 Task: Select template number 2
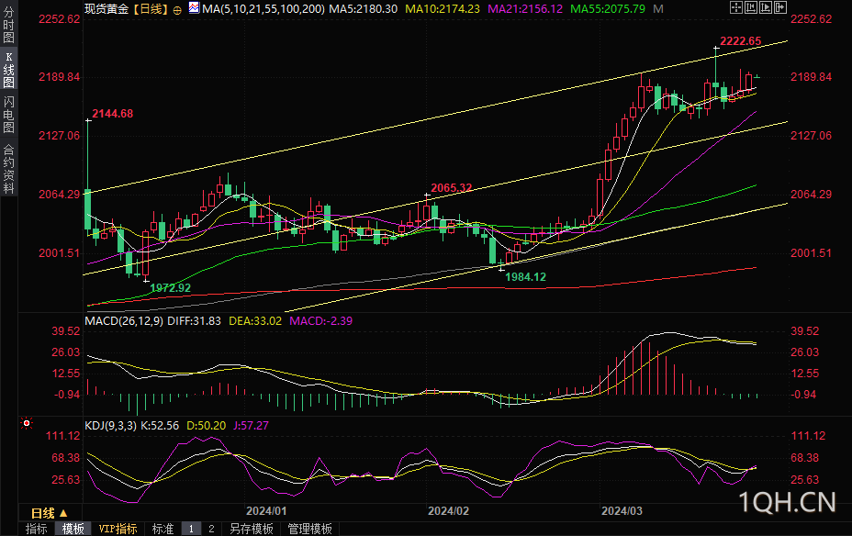pos(211,529)
